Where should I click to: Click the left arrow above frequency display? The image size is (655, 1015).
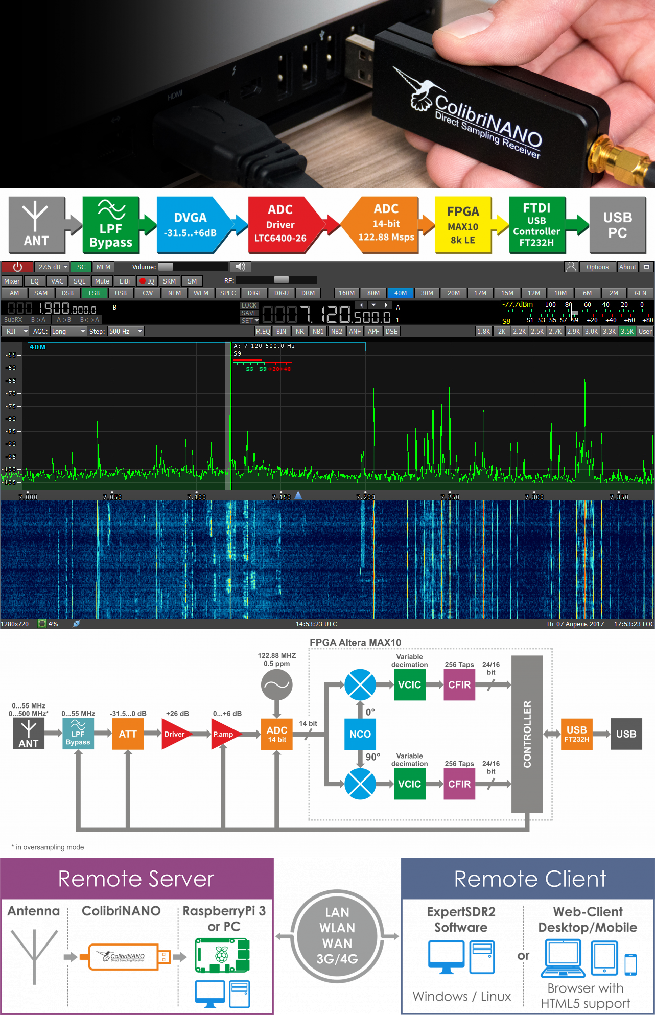tap(361, 305)
